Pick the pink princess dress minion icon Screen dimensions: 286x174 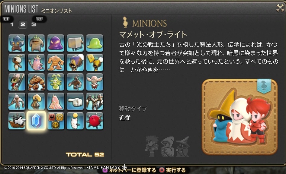tap(56, 102)
